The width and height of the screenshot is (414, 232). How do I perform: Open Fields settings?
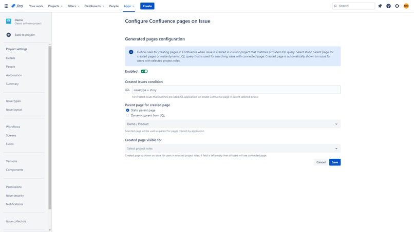coord(10,144)
